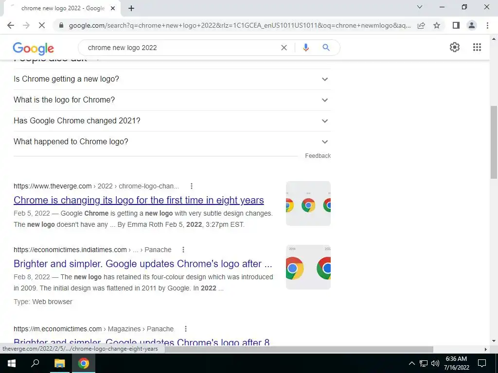Click the lock site info icon
This screenshot has width=498, height=373.
pyautogui.click(x=61, y=25)
